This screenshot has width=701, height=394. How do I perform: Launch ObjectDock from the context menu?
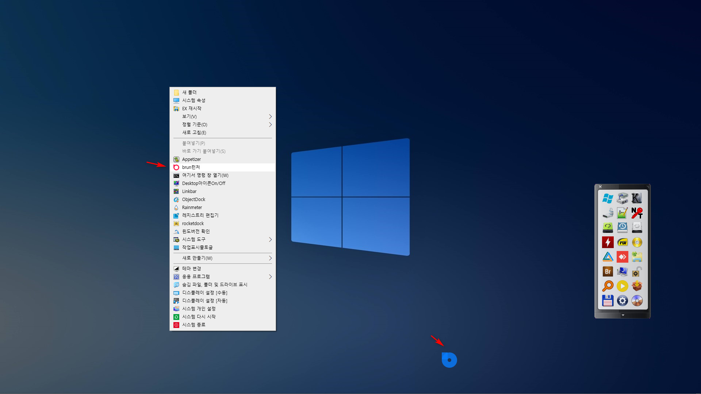tap(223, 200)
